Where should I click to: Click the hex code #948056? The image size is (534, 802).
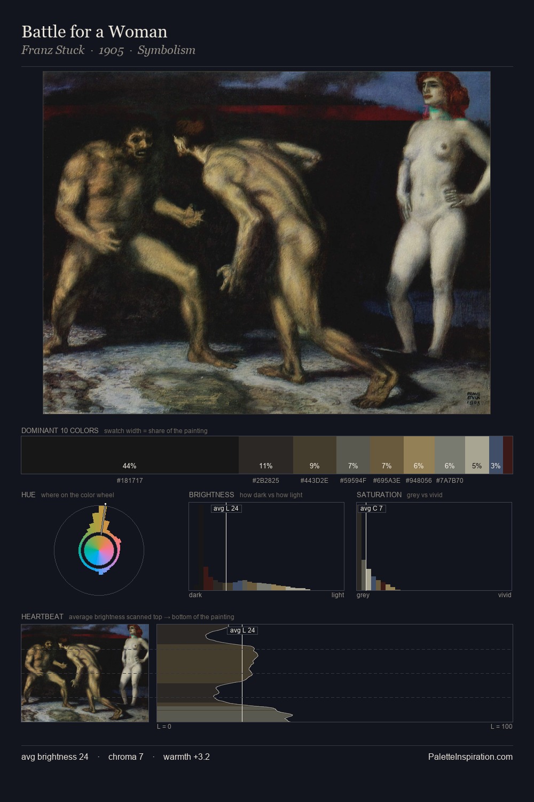419,481
